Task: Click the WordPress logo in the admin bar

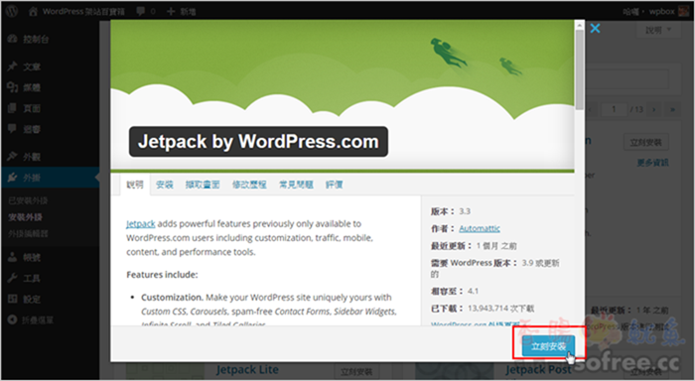Action: click(12, 11)
